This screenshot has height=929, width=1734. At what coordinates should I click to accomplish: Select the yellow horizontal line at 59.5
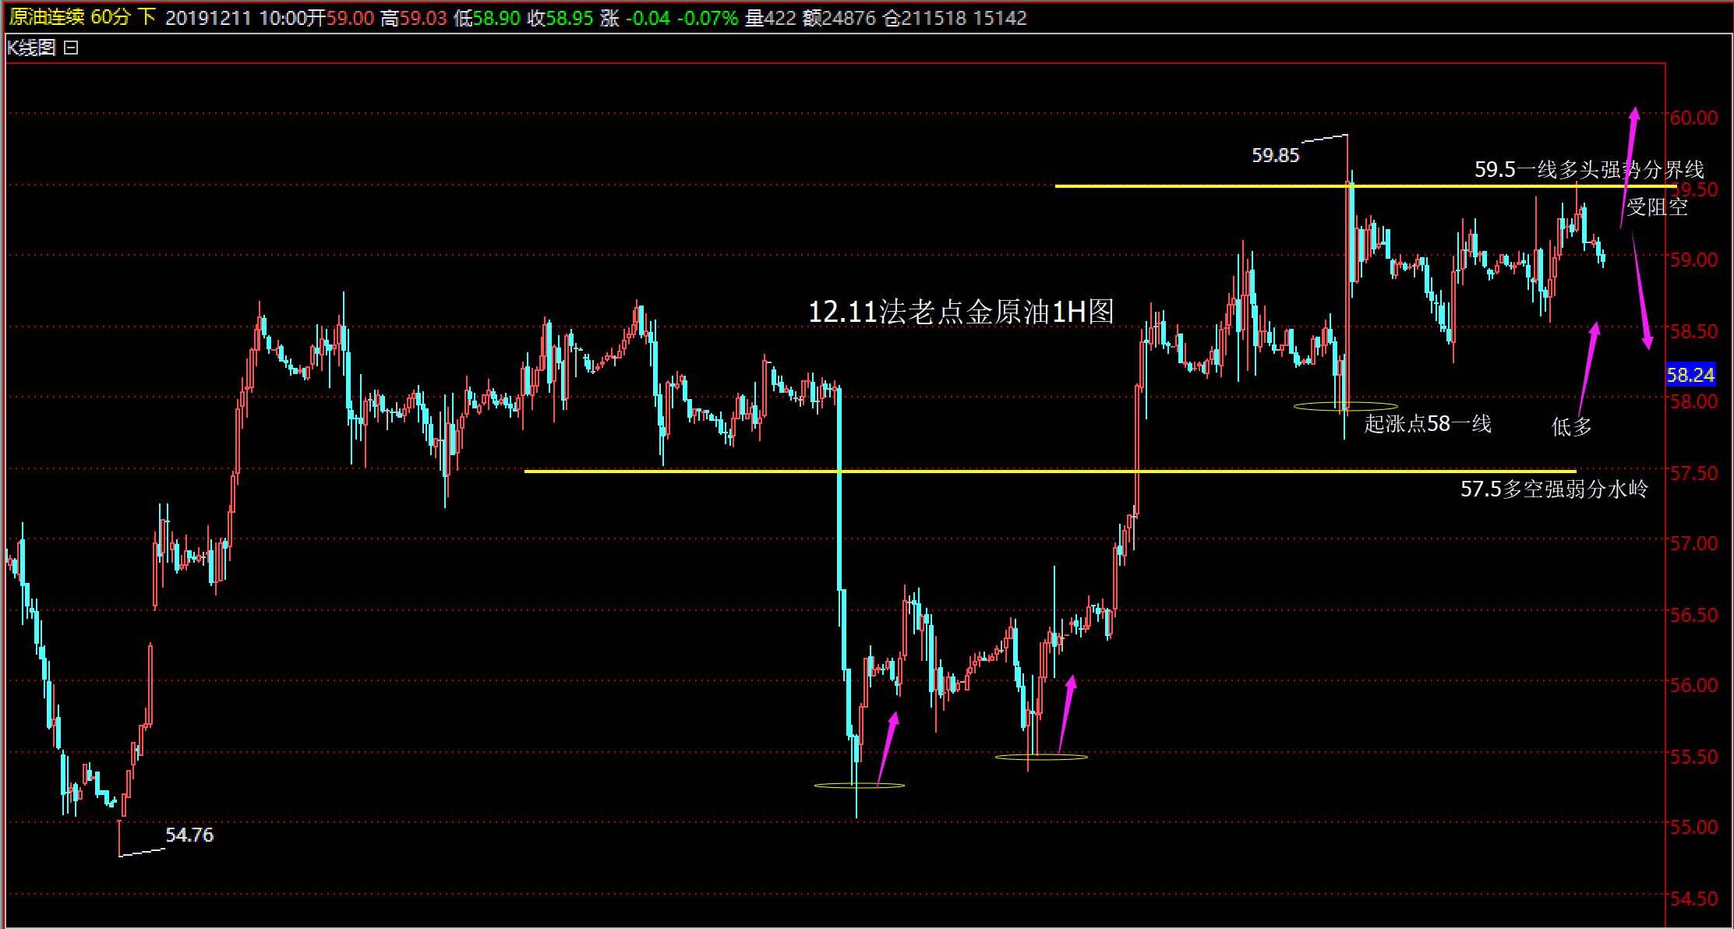[1365, 186]
